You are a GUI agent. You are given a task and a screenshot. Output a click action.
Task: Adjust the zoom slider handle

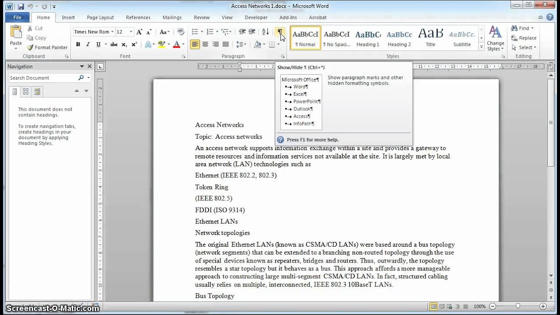[518, 306]
